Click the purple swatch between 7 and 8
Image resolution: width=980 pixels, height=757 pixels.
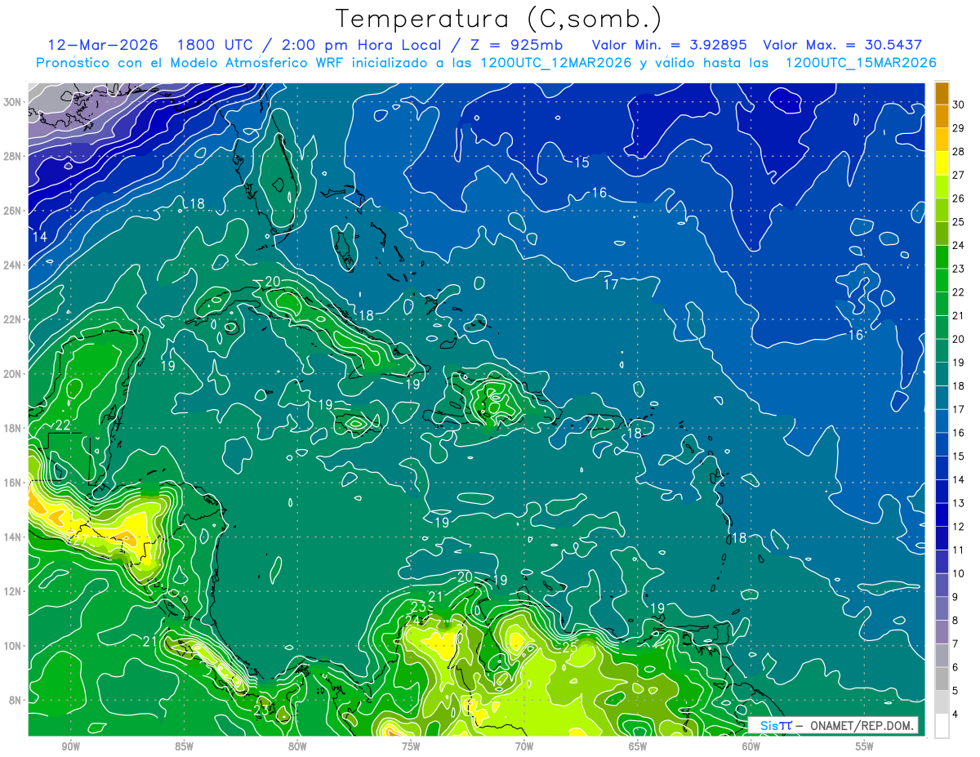click(942, 631)
